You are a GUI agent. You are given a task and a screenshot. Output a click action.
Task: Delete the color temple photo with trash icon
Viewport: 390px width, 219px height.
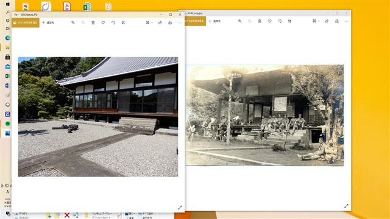[93, 23]
